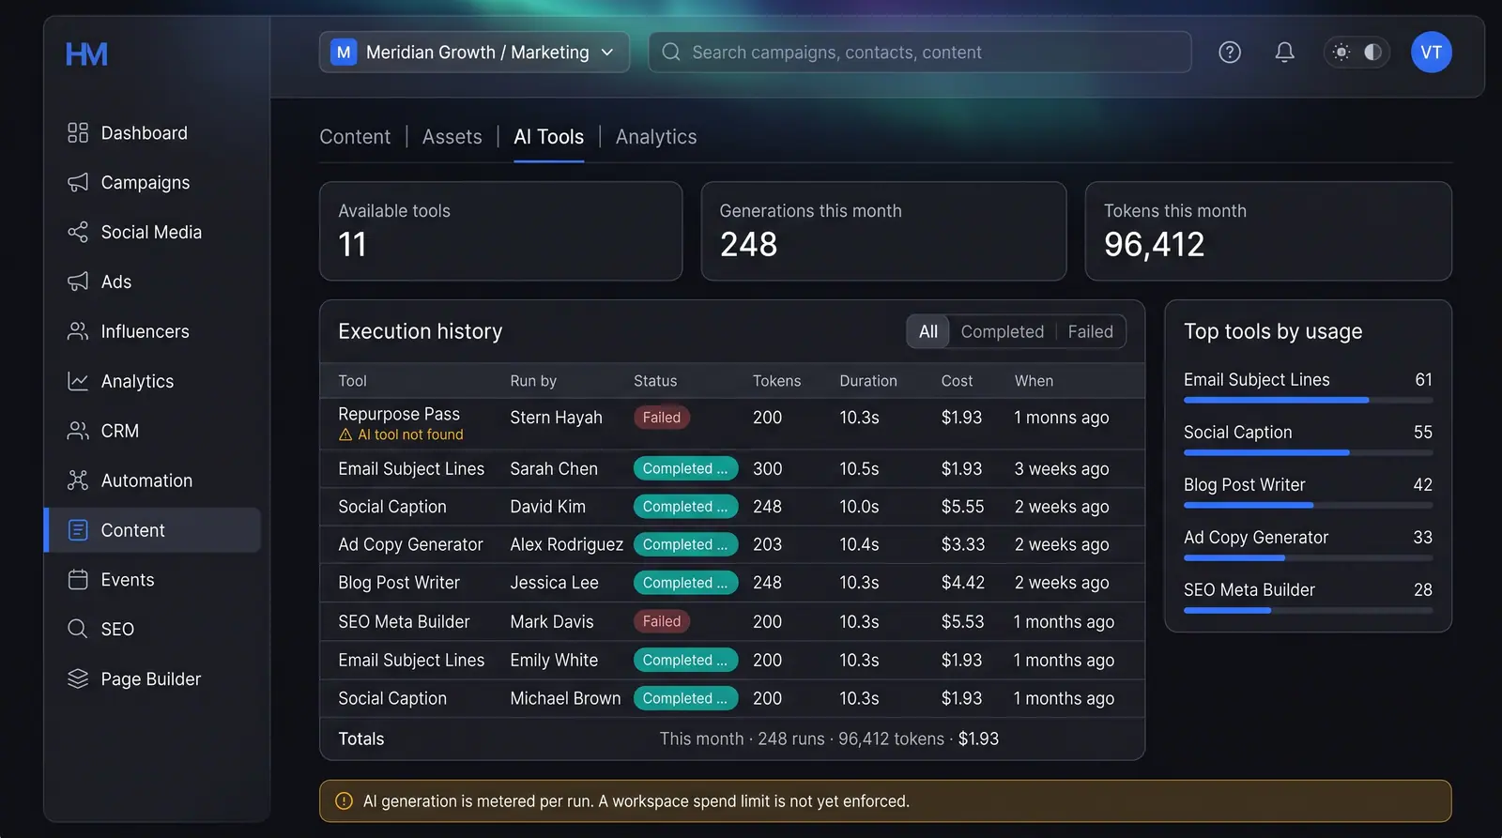Click the AI tool not found warning icon
The height and width of the screenshot is (838, 1502).
[345, 434]
